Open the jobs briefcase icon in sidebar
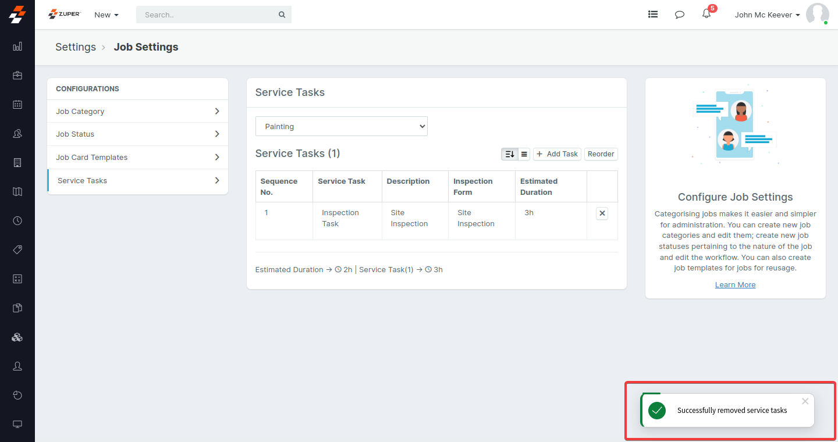 [x=17, y=75]
